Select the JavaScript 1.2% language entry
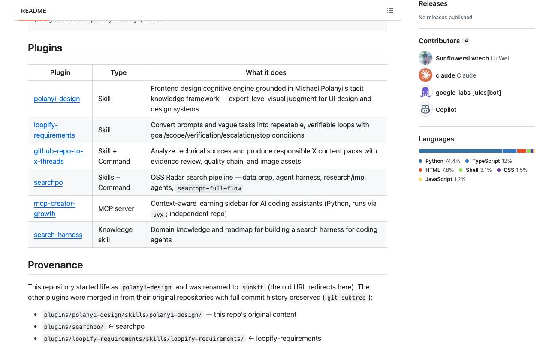The image size is (549, 343). tap(442, 179)
